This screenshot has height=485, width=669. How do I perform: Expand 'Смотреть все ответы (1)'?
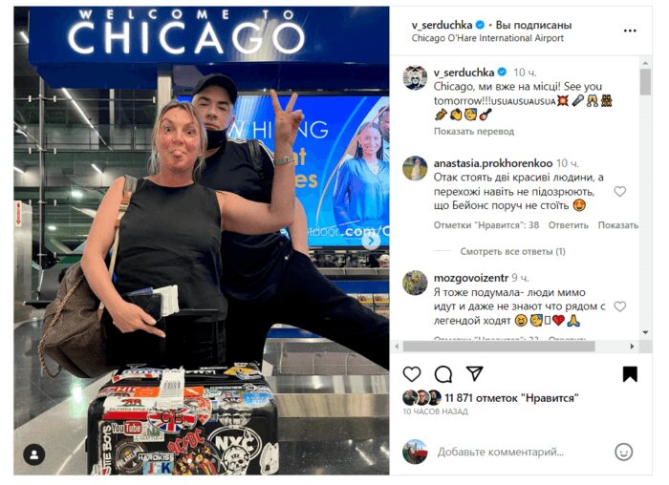(x=512, y=251)
